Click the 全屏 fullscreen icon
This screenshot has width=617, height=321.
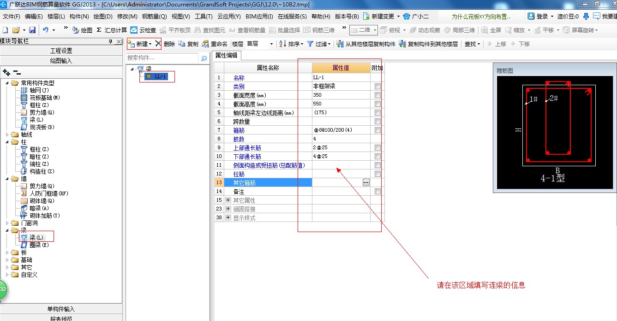(485, 30)
